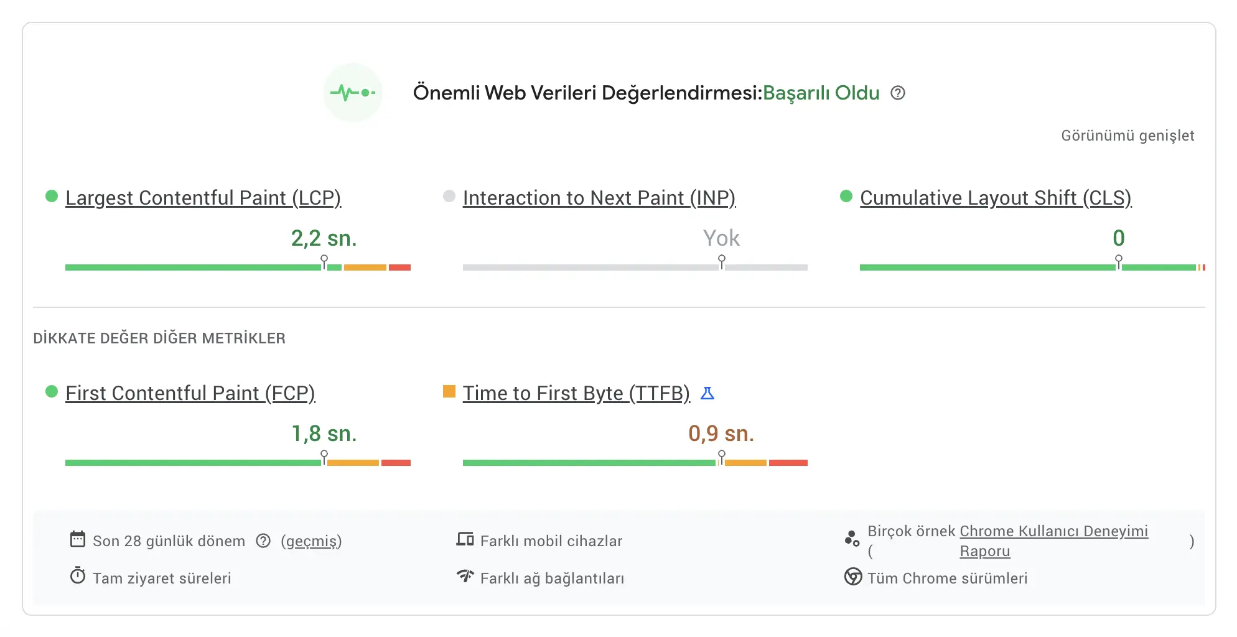Click the green pulse vitals icon

click(x=352, y=93)
